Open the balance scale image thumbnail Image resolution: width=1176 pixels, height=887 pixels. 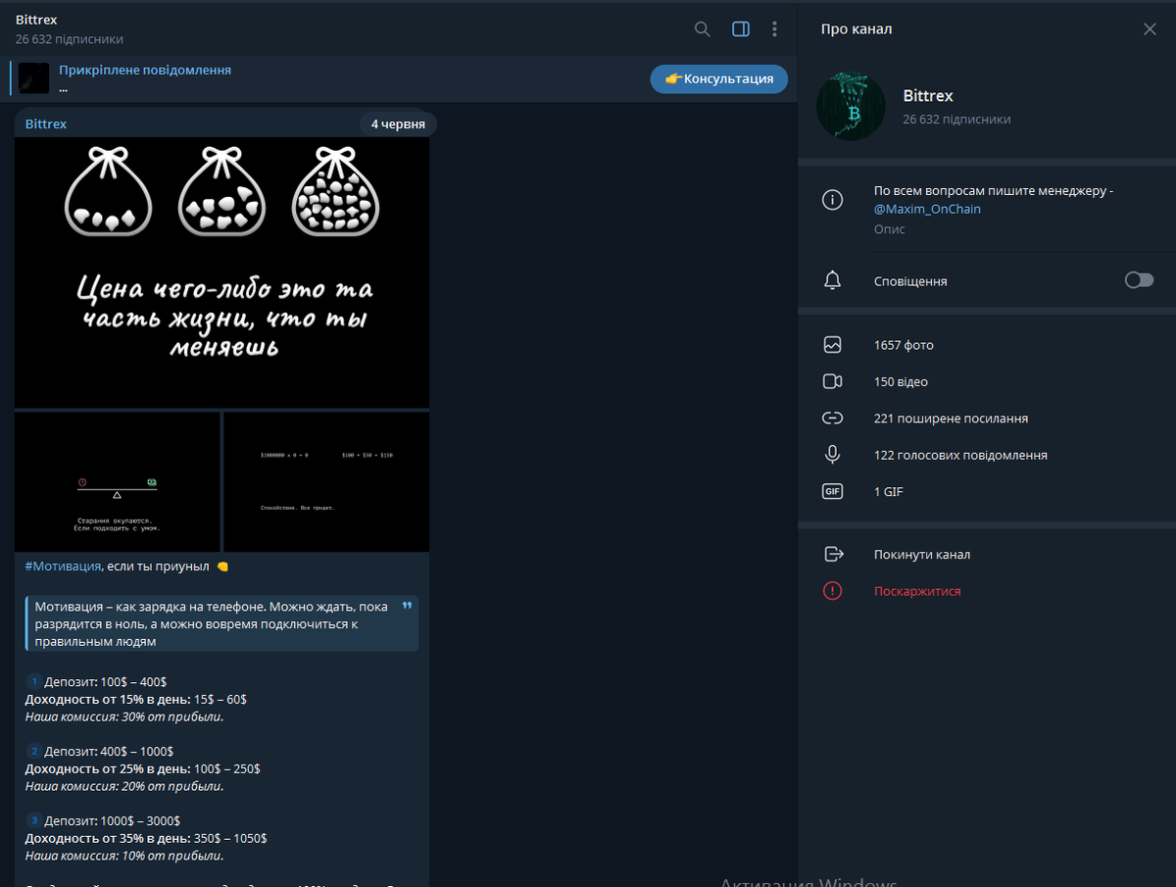[117, 481]
